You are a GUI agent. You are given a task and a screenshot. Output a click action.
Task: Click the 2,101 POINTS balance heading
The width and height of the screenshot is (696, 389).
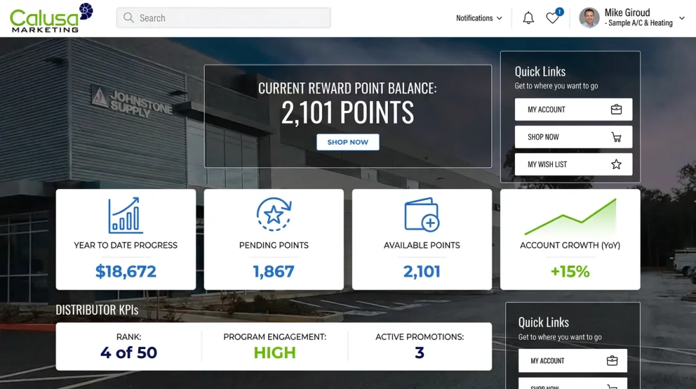point(348,112)
